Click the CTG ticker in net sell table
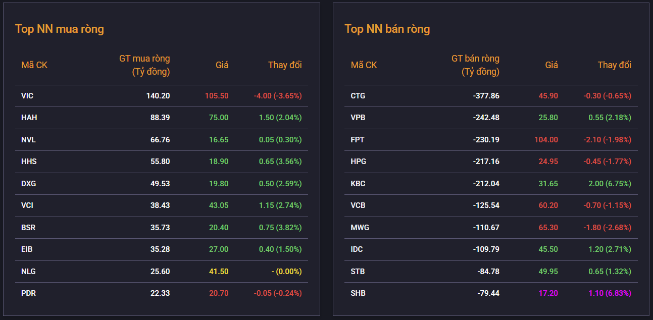 tap(358, 96)
